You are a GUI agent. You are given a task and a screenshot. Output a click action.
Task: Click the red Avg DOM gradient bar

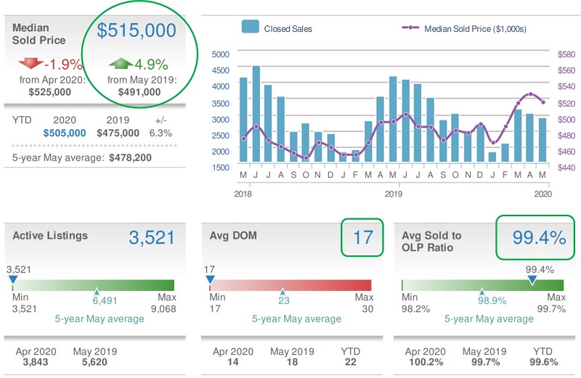tap(290, 285)
